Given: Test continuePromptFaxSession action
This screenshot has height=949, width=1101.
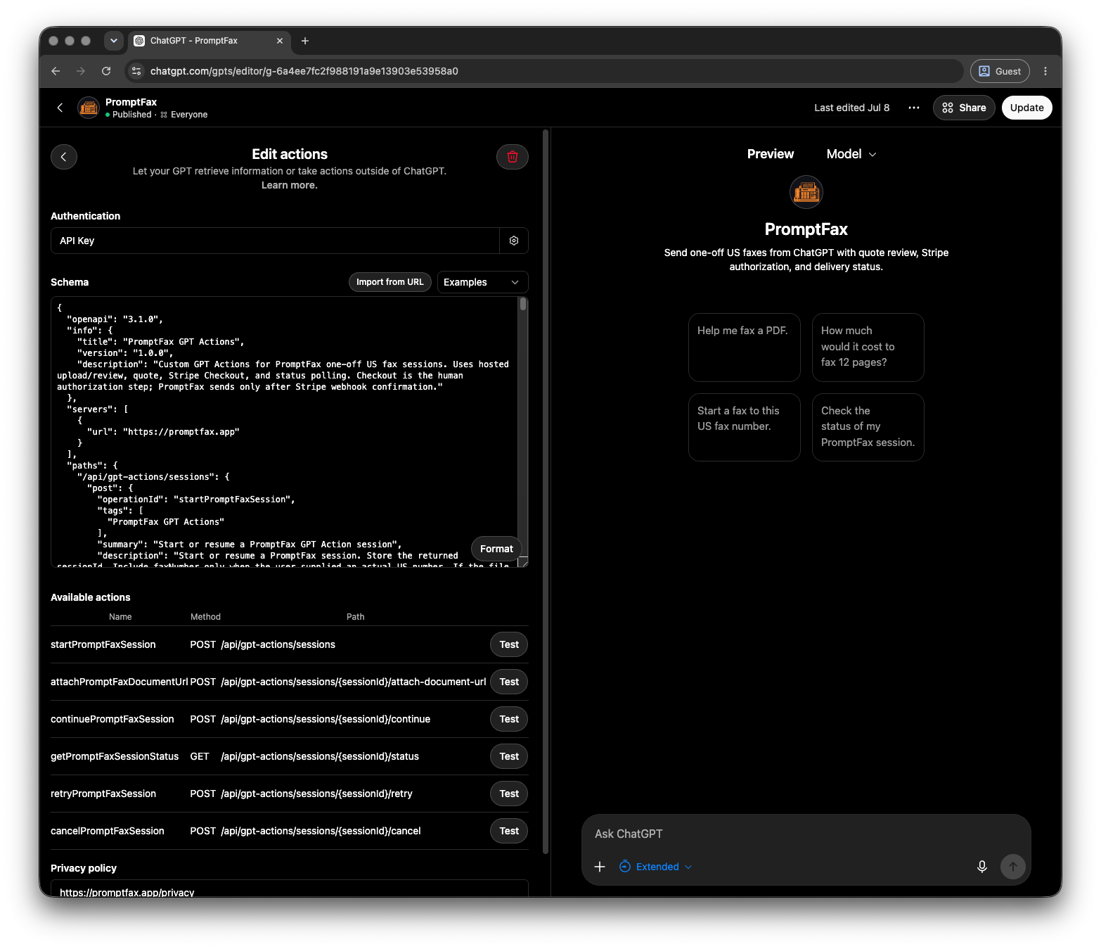Looking at the screenshot, I should pyautogui.click(x=509, y=719).
